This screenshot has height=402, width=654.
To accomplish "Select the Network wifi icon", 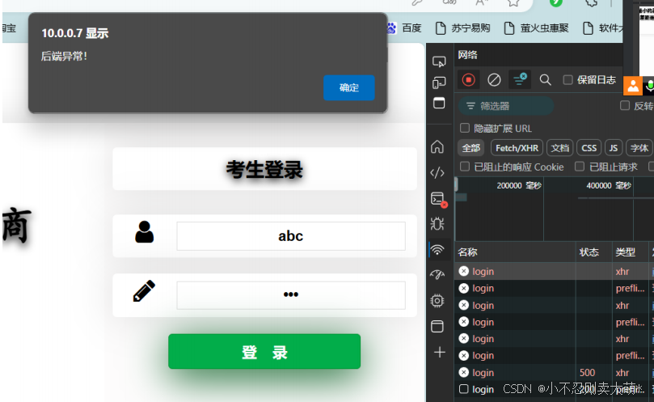I will pyautogui.click(x=437, y=250).
